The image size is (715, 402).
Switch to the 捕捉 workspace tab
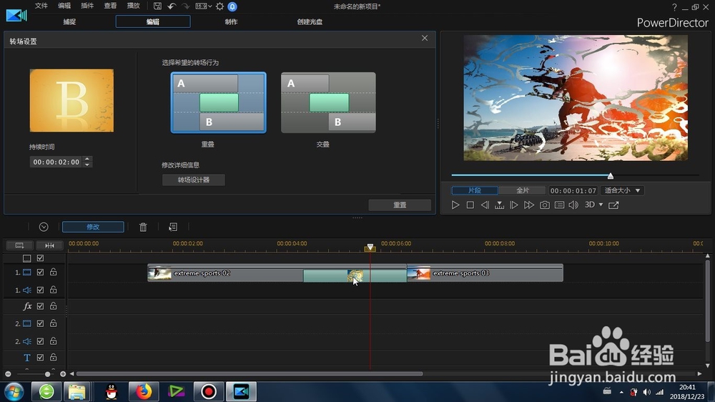point(69,21)
